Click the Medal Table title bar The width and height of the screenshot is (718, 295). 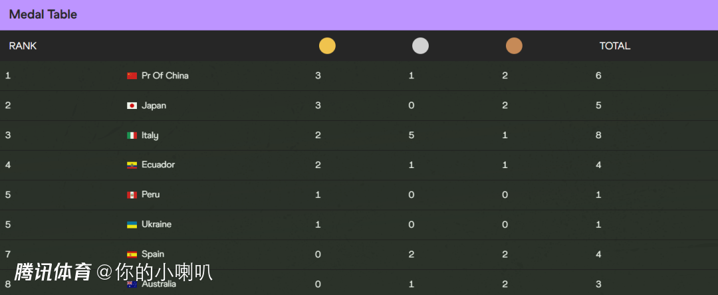[43, 15]
